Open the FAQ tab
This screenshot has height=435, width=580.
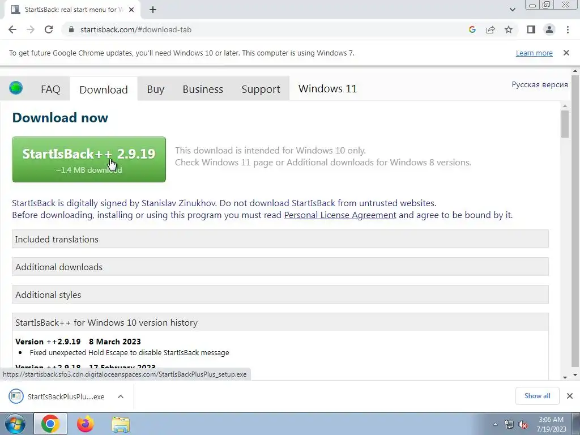click(50, 89)
